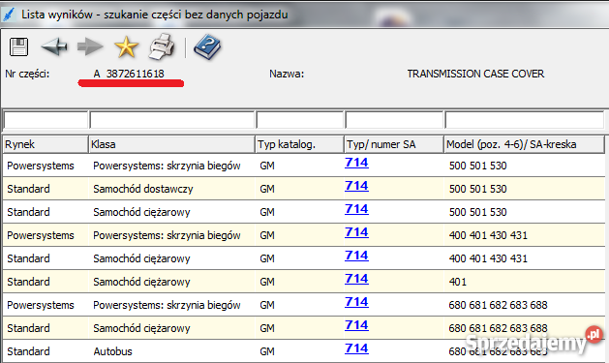Open 714 link for Powersystems 680 681 682 683 688 row
The width and height of the screenshot is (609, 363).
(x=356, y=302)
